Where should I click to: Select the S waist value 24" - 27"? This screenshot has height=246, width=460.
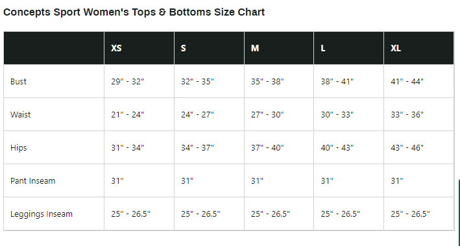[x=197, y=114]
